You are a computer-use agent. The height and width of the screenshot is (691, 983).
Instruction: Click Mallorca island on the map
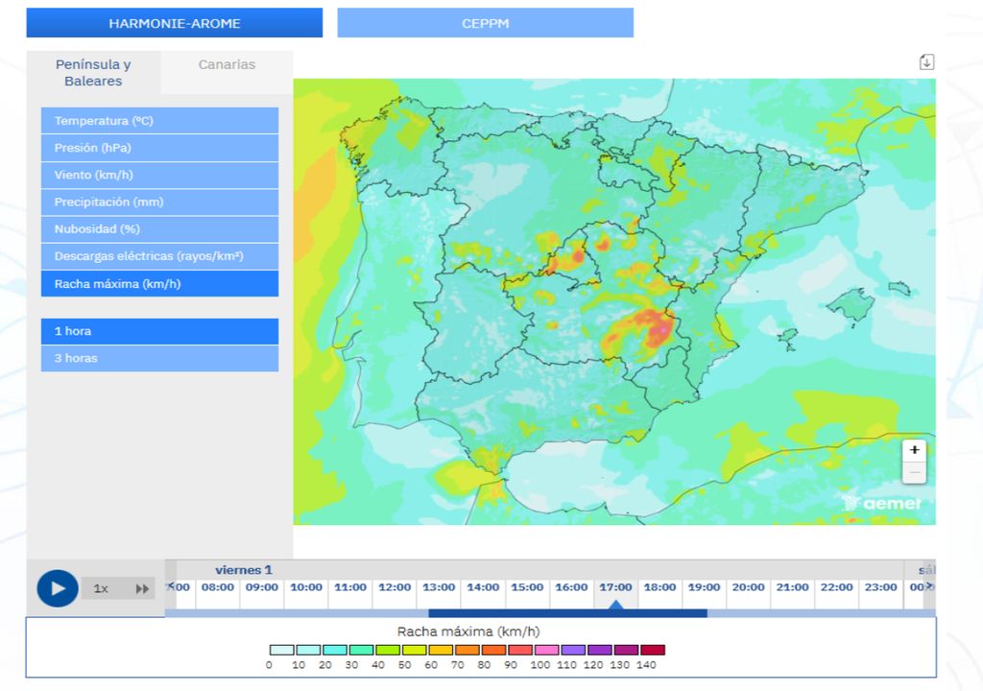(x=851, y=305)
